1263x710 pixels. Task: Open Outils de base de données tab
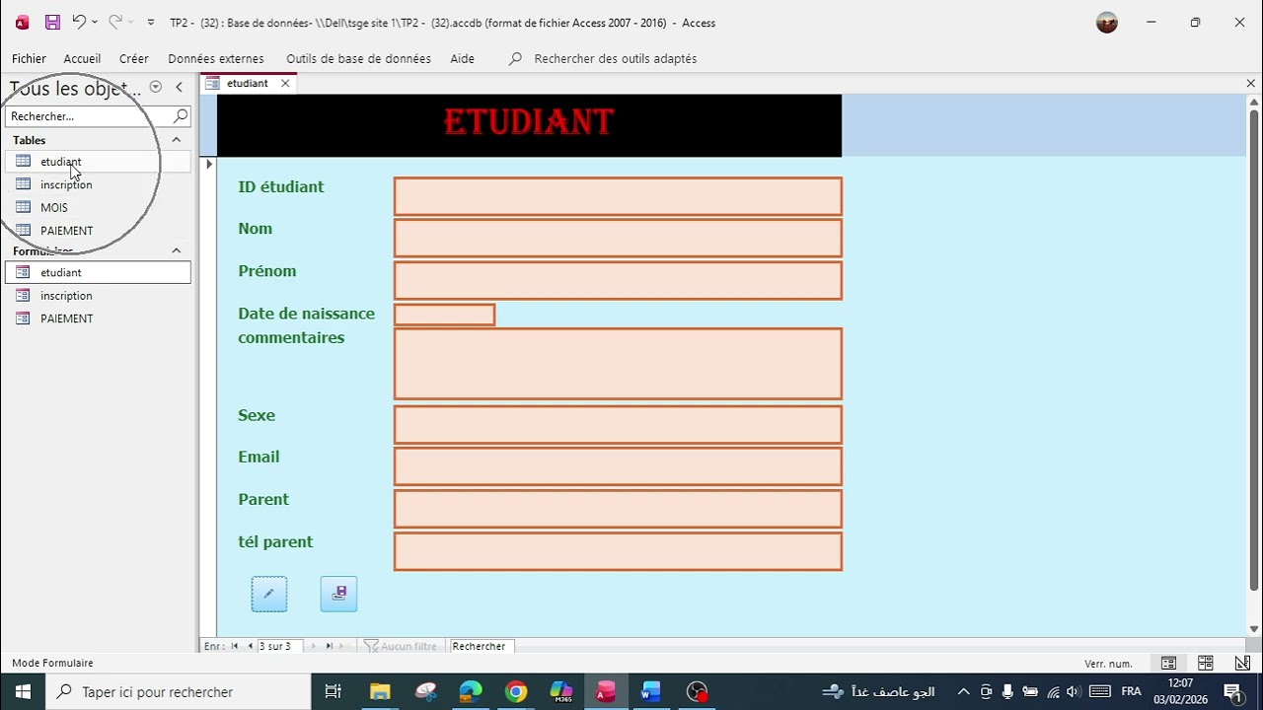[358, 58]
